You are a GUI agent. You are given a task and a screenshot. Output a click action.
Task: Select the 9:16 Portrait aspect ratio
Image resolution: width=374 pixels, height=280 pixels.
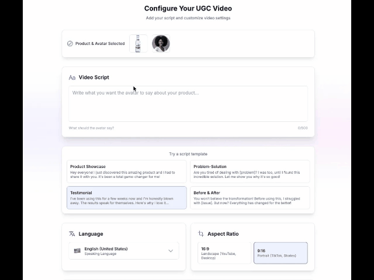280,253
